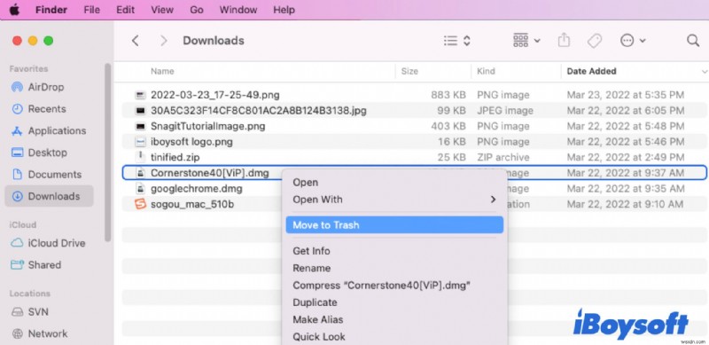Sort by the Kind column header
Screen dimensions: 709x345
tap(486, 71)
